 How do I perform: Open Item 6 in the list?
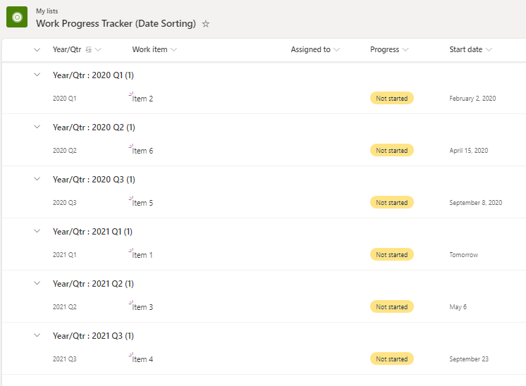pos(143,151)
